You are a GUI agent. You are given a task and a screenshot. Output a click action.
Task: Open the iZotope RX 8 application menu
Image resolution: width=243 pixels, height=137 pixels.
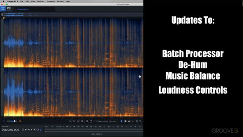[x=12, y=2]
